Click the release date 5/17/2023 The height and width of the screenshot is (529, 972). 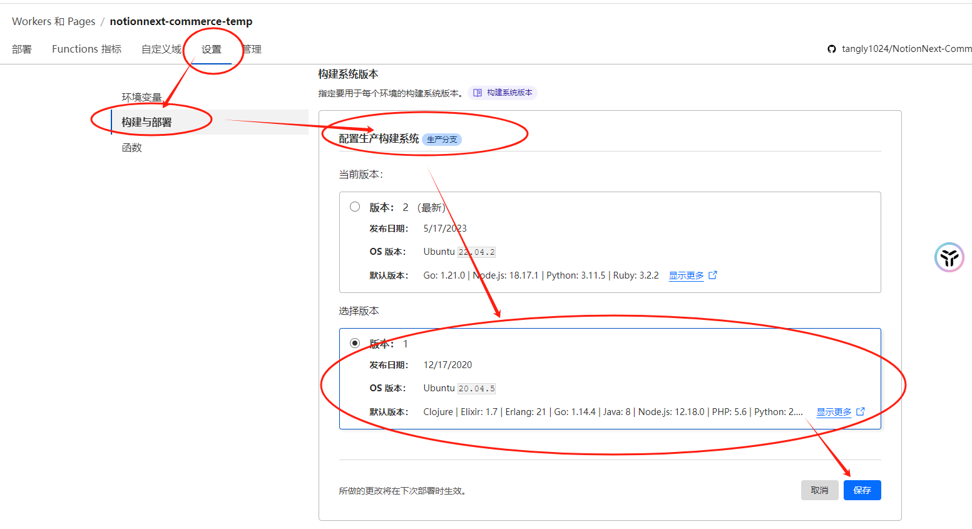coord(445,229)
